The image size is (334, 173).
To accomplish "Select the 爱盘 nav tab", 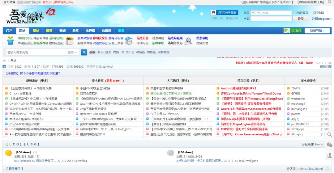I will point(121,31).
